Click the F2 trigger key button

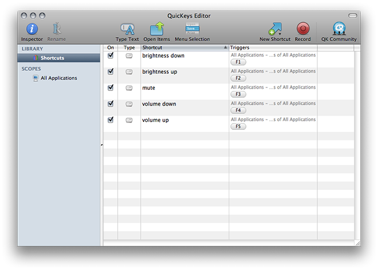238,78
